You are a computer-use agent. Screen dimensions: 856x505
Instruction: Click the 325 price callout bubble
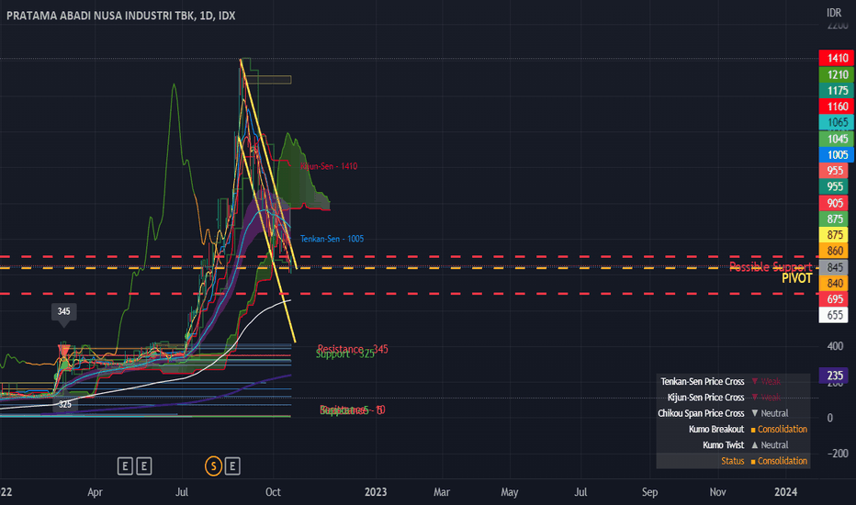click(x=65, y=404)
